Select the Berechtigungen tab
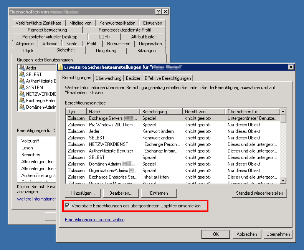This screenshot has width=304, height=250. (77, 78)
